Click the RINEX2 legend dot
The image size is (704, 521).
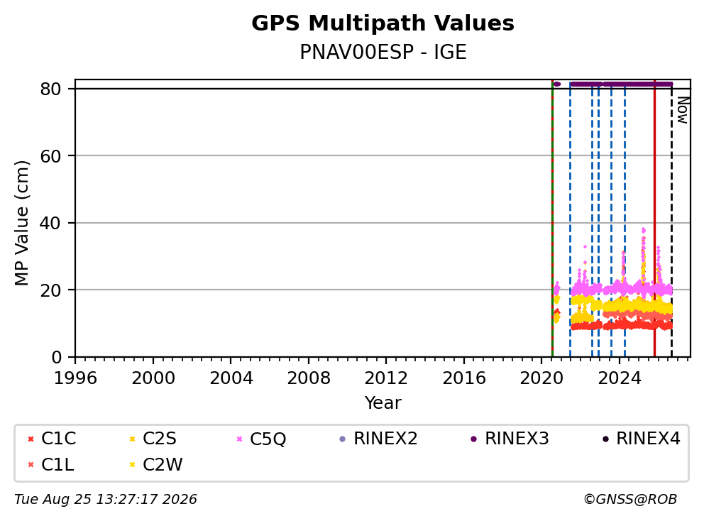pos(343,439)
